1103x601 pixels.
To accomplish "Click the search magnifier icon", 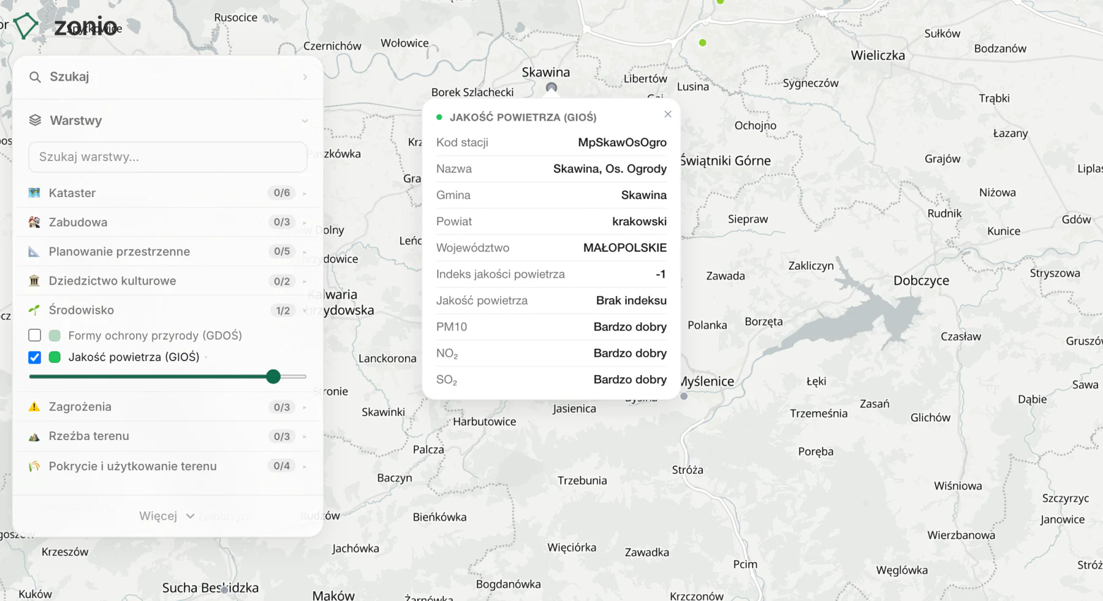I will [x=36, y=77].
